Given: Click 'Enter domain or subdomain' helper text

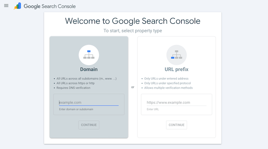Looking at the screenshot, I should pyautogui.click(x=76, y=109).
